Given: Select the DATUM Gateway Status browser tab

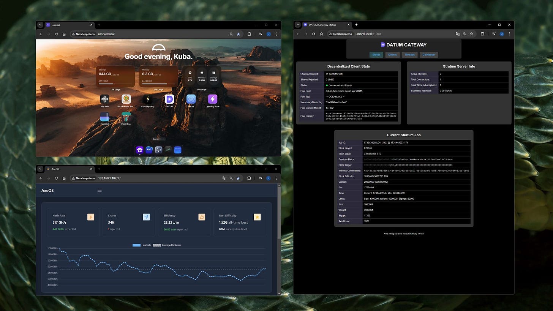Looking at the screenshot, I should point(327,25).
